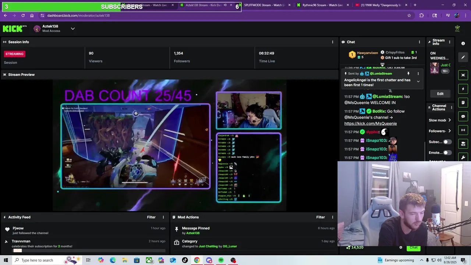Screen dimensions: 471x265
Task: Click the chat settings gear icon
Action: (x=401, y=247)
